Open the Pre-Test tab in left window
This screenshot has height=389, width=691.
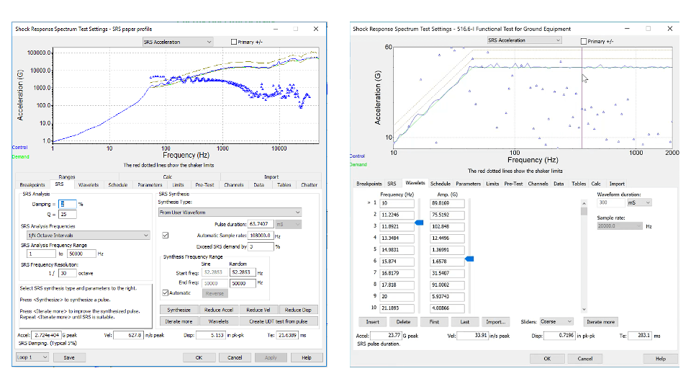point(204,185)
